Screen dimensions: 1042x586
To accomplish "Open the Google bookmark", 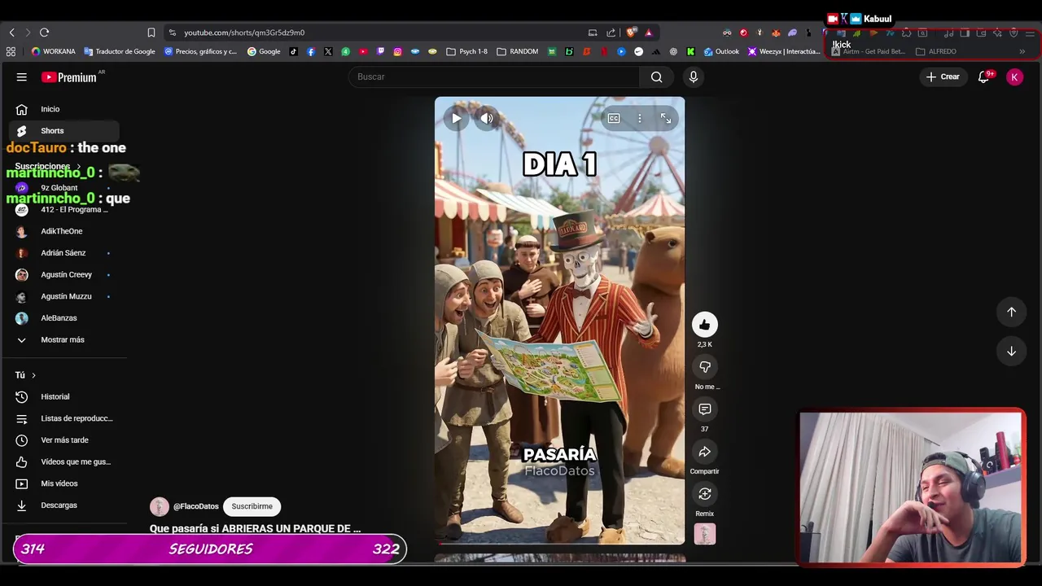I will click(264, 51).
